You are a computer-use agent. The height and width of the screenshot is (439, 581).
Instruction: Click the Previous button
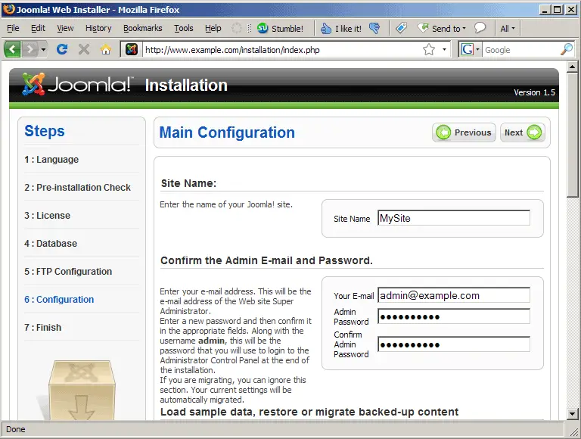(464, 132)
